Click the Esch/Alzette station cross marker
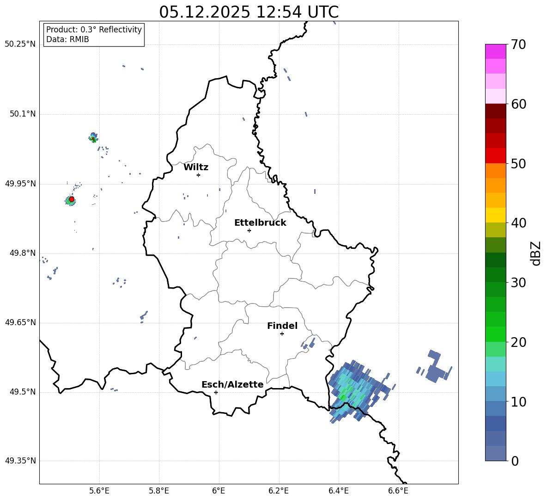 point(216,392)
